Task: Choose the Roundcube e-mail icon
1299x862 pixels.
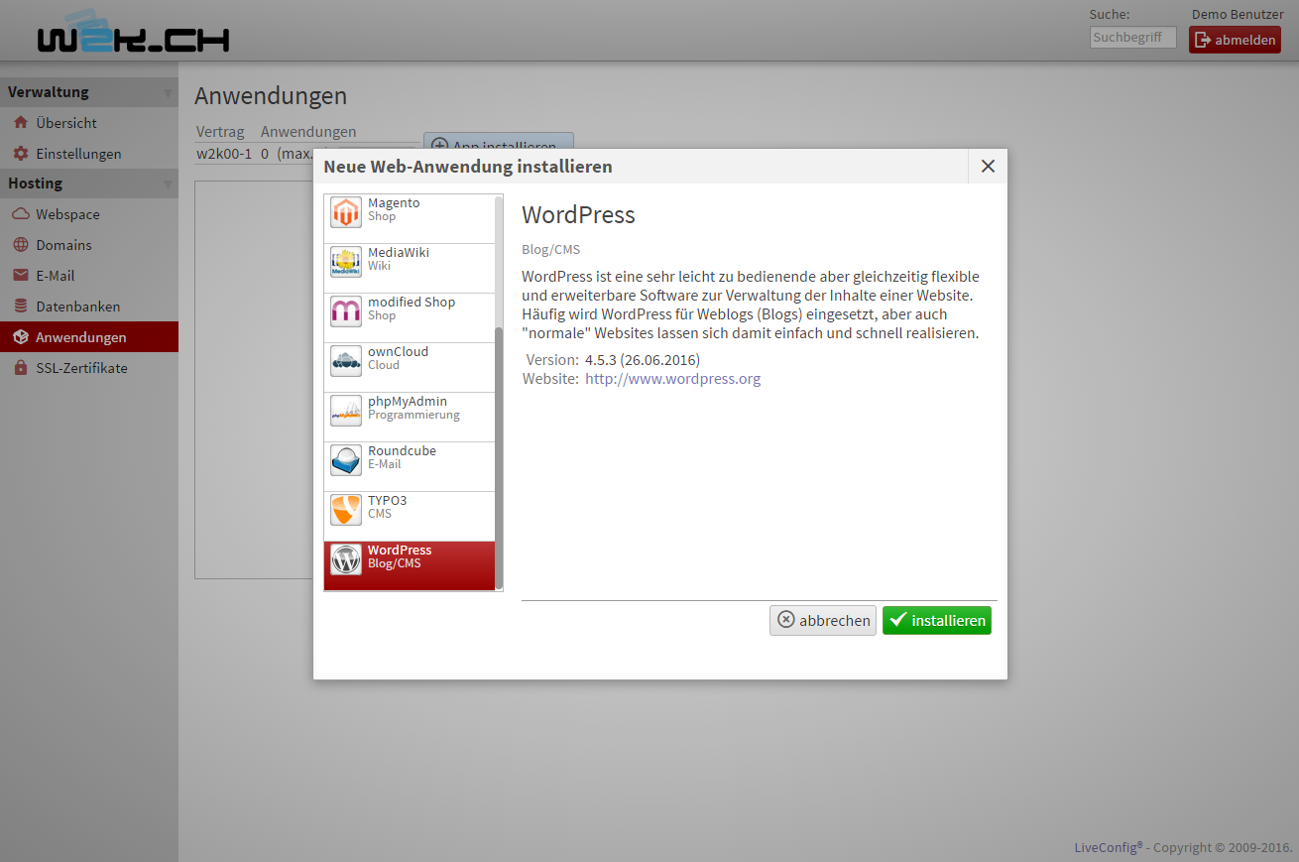Action: tap(346, 460)
